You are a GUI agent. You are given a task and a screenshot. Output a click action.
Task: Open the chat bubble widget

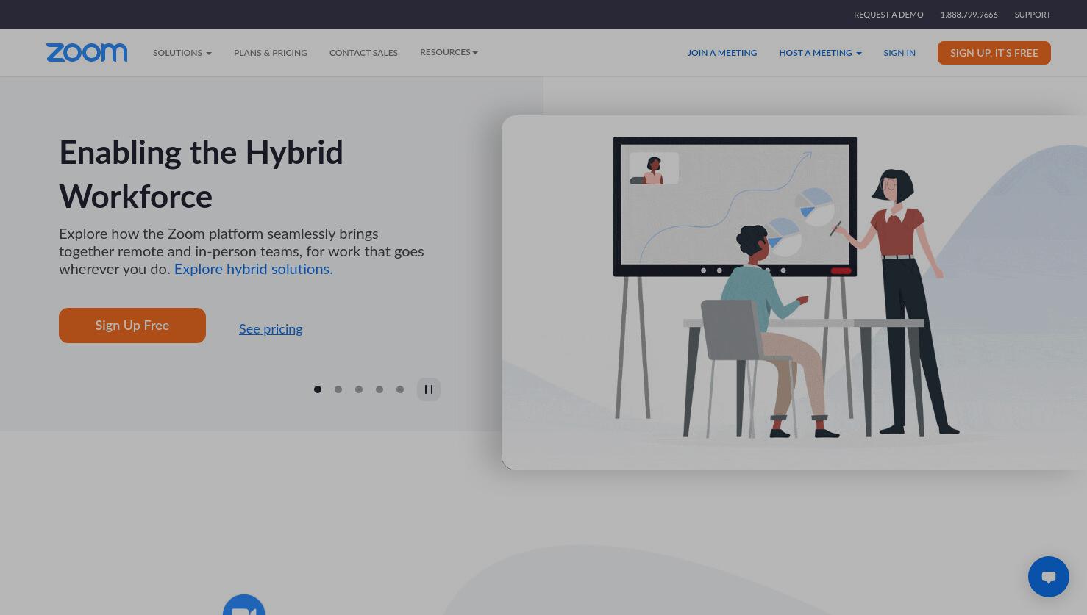(1048, 577)
